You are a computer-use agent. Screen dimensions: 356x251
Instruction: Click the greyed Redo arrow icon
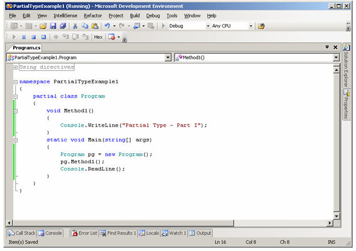click(122, 26)
